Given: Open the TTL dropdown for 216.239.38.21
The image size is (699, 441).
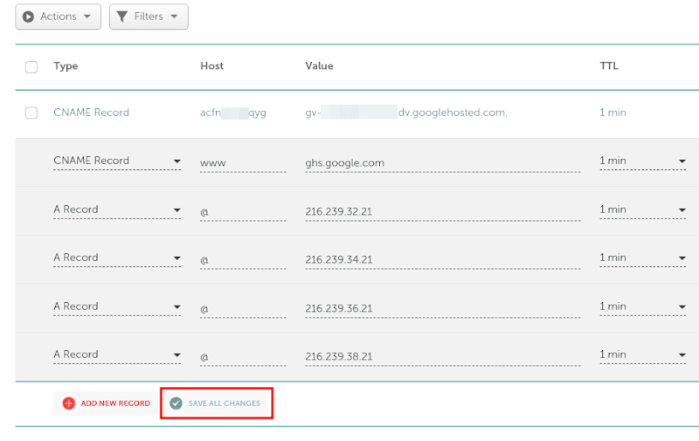Looking at the screenshot, I should (642, 355).
